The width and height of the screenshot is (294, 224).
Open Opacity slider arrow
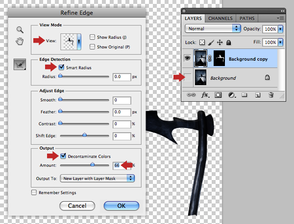pyautogui.click(x=280, y=29)
